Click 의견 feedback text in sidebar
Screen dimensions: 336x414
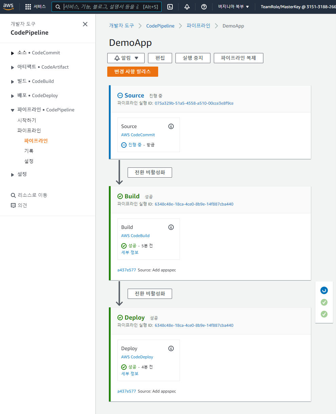click(x=22, y=205)
